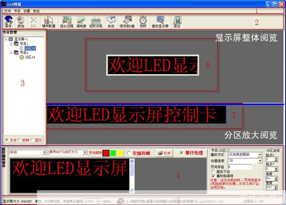Click the 保存 save icon
Screen dimensions: 286x205
point(8,22)
